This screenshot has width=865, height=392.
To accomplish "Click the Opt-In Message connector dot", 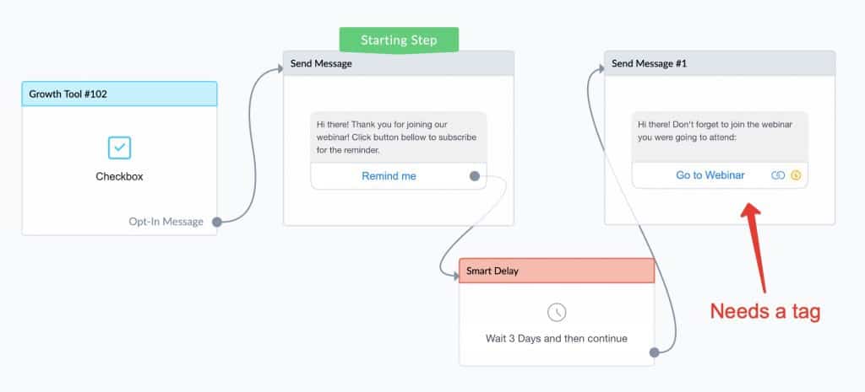I will (217, 222).
